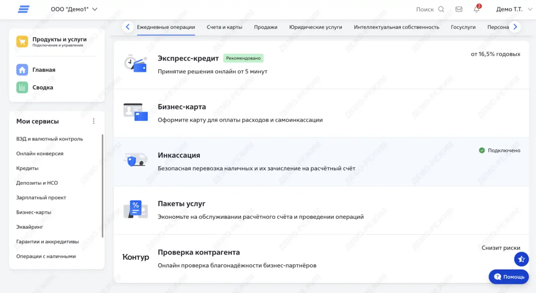The width and height of the screenshot is (536, 293).
Task: Click the blue star widget button
Action: pyautogui.click(x=521, y=259)
